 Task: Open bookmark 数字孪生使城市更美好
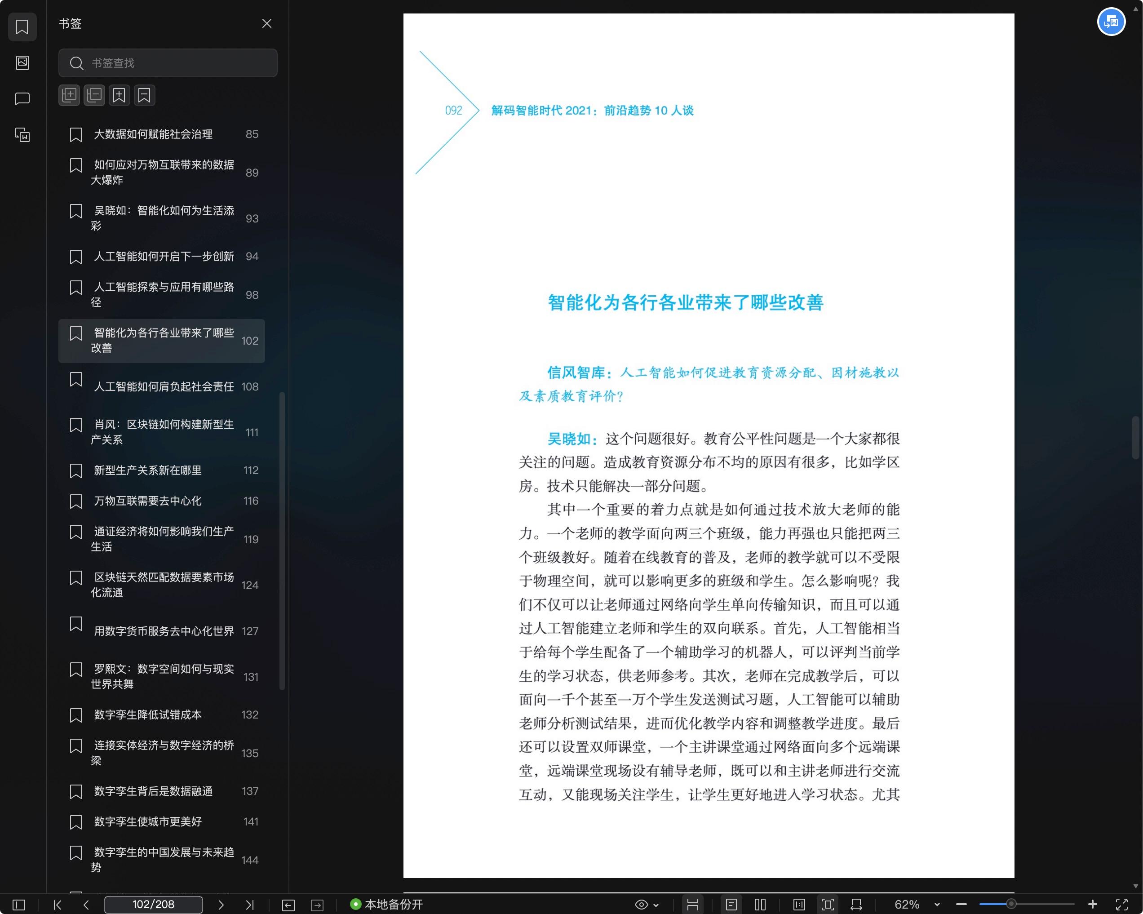(x=162, y=822)
